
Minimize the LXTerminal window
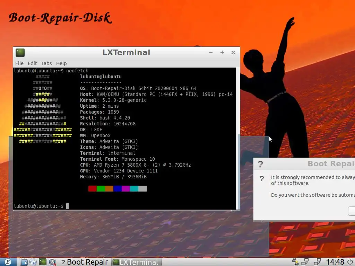(x=211, y=52)
